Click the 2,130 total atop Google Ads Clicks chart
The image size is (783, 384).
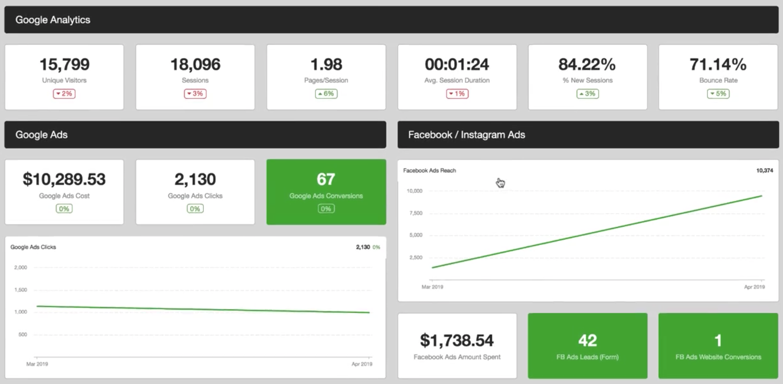click(x=363, y=247)
